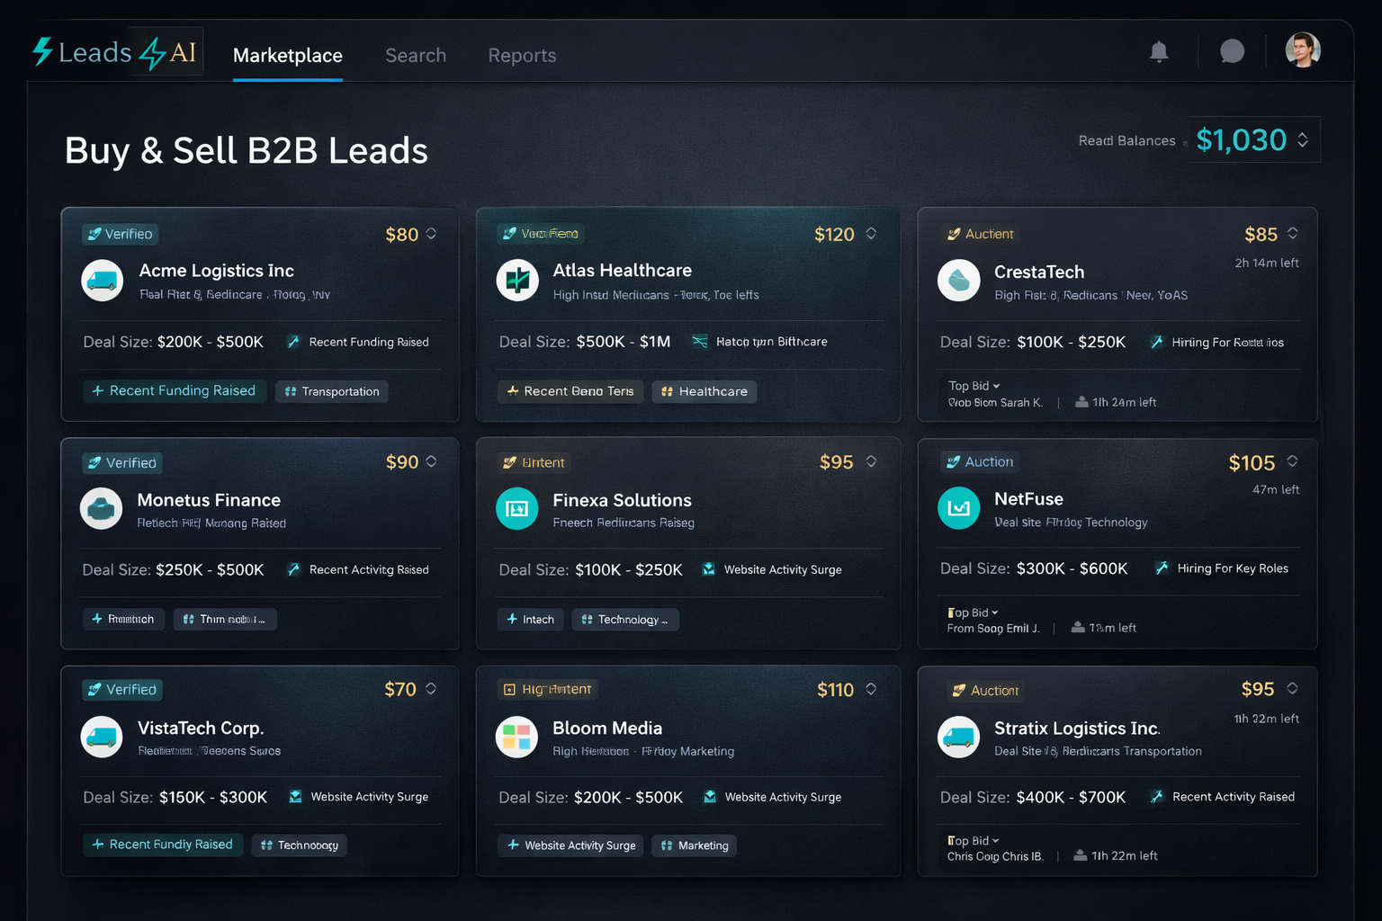Expand the Top Bid dropdown on Stratix Logistics card
The width and height of the screenshot is (1382, 921).
tap(974, 841)
